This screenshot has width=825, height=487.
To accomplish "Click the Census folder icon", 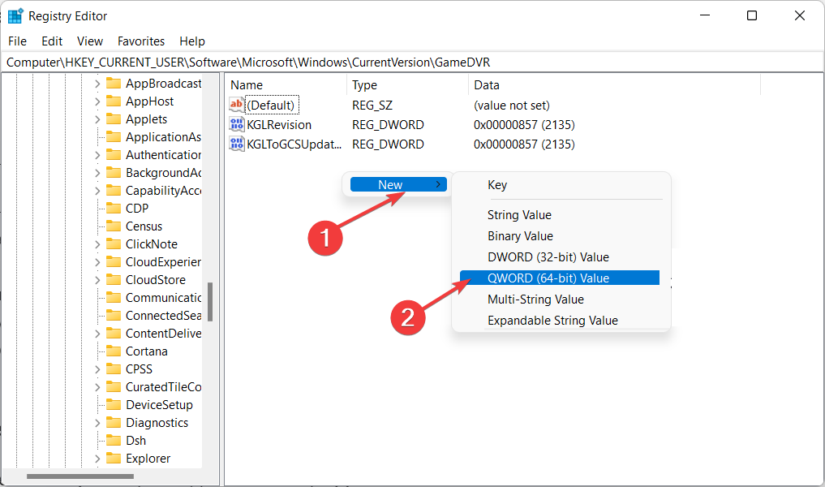I will click(x=113, y=226).
